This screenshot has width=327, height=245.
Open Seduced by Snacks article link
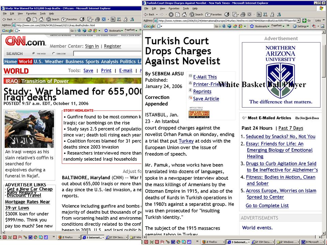point(280,136)
